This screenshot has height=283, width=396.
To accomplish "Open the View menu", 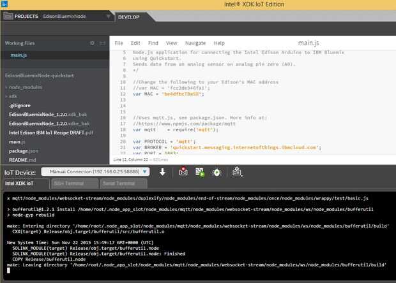I will pyautogui.click(x=171, y=43).
